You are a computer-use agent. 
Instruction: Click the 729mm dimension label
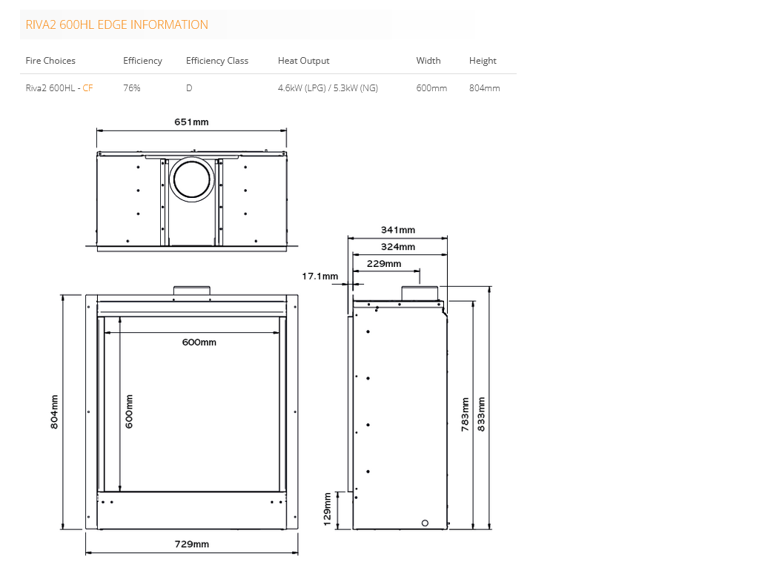click(x=191, y=544)
